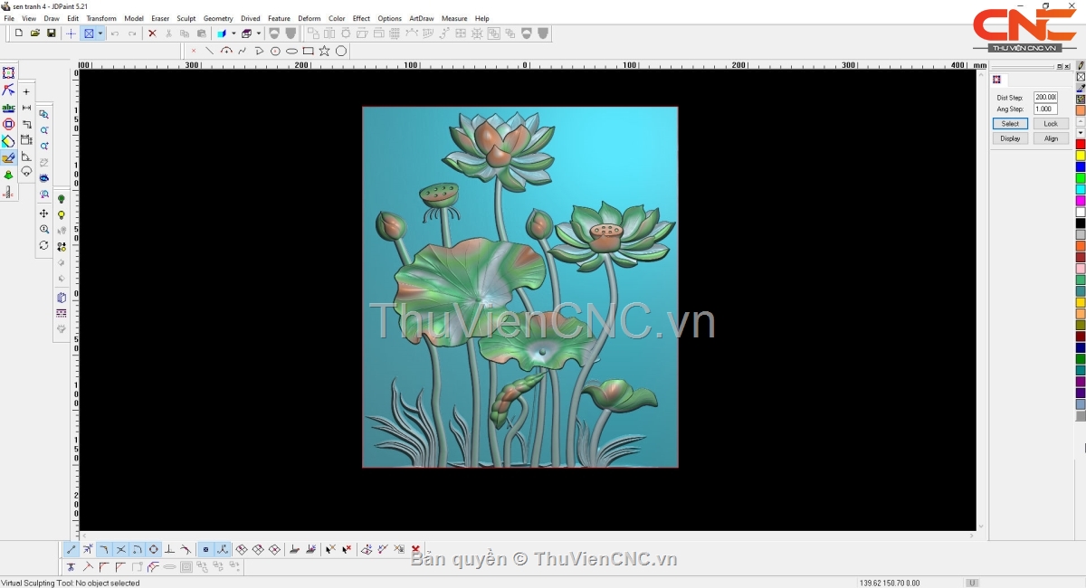This screenshot has height=588, width=1086.
Task: Click the Dist Step input field
Action: click(x=1045, y=97)
